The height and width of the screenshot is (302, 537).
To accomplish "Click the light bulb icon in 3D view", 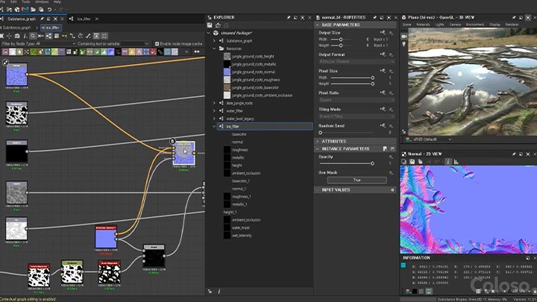I will click(404, 44).
